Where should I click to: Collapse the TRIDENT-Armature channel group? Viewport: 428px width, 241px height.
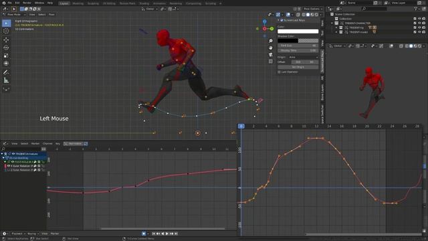pos(2,154)
